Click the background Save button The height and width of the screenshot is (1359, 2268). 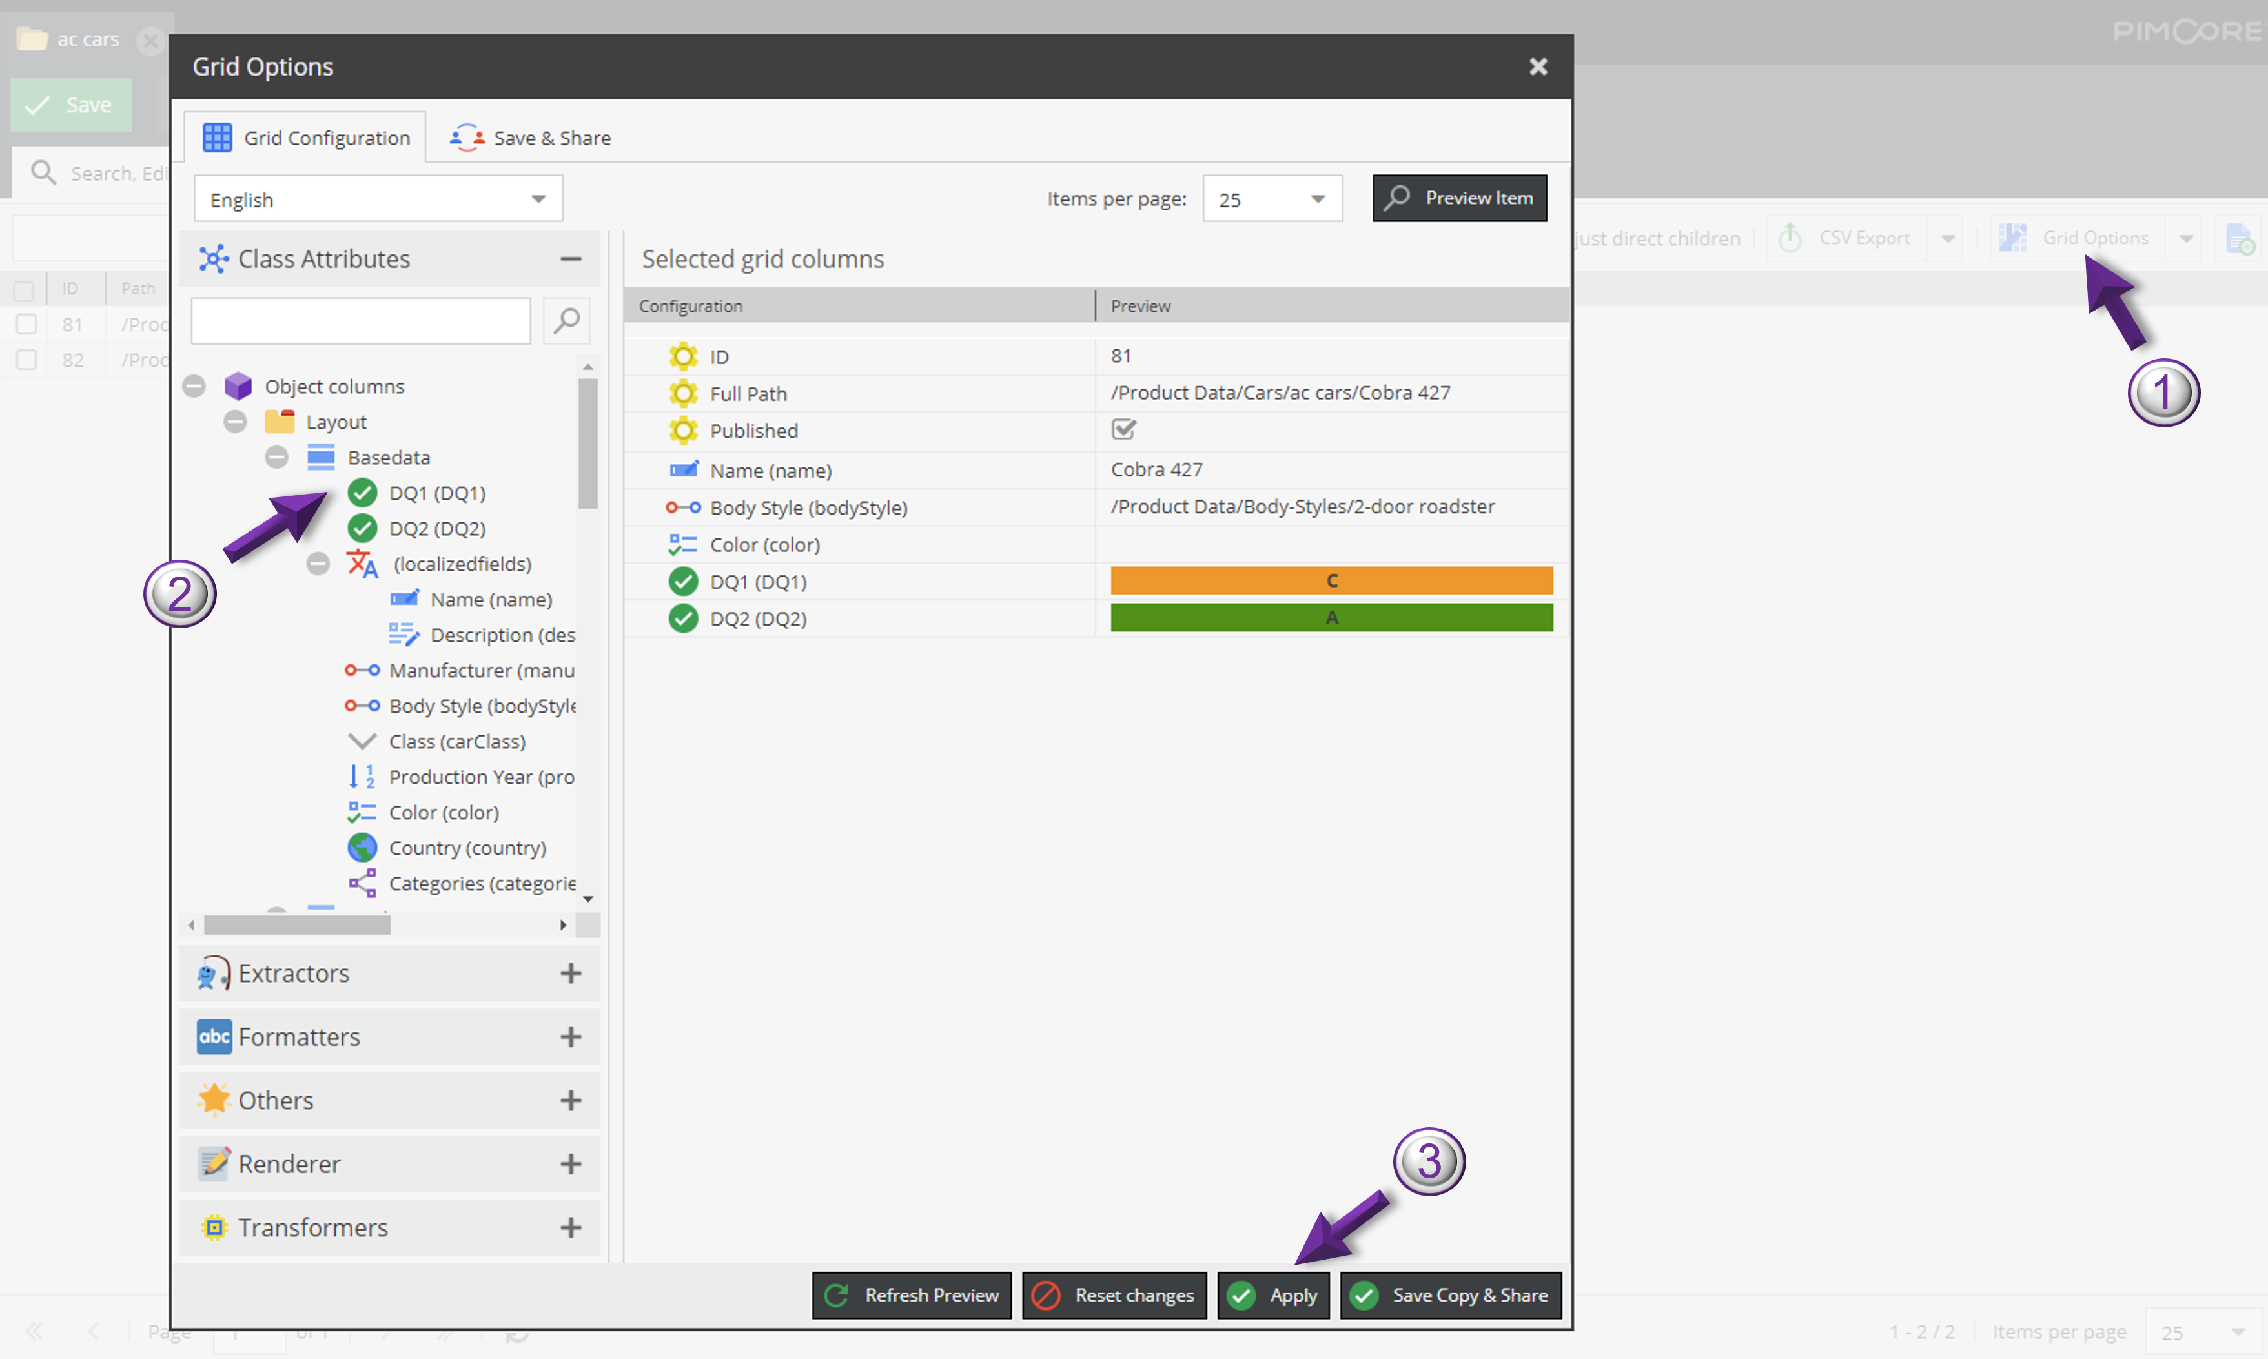click(70, 105)
